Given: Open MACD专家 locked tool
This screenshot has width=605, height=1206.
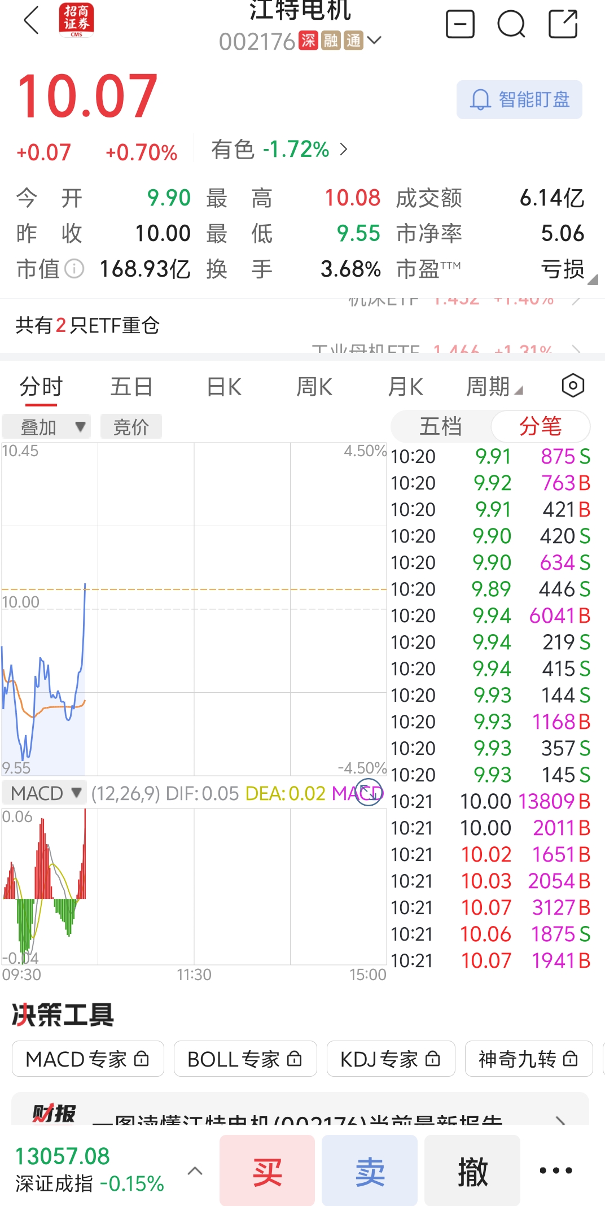Looking at the screenshot, I should pos(88,1059).
